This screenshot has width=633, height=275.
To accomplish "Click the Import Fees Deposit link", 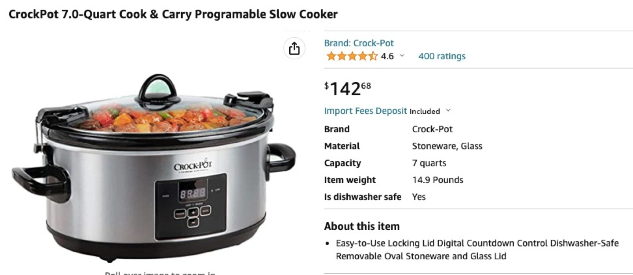I will [x=366, y=111].
